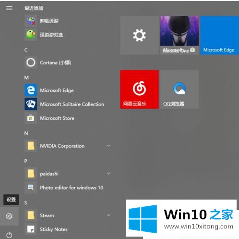Select the 逗游游戏盒 label
The height and width of the screenshot is (239, 239).
pos(51,35)
